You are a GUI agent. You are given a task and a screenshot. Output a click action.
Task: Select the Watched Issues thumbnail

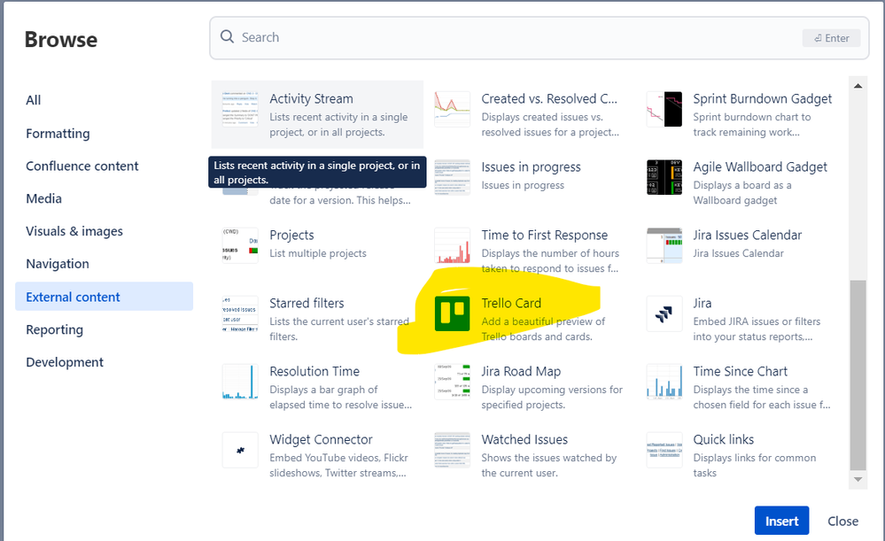click(x=452, y=450)
